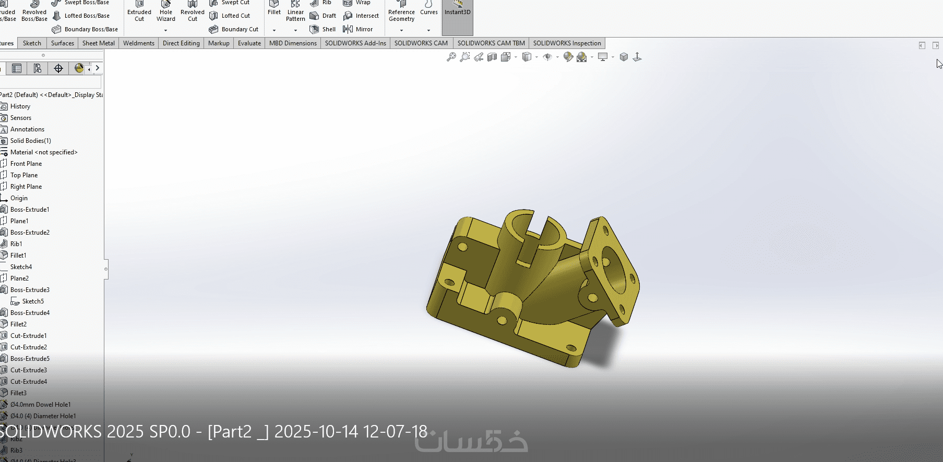Viewport: 943px width, 462px height.
Task: Switch to the SOLIDWORKS CAM tab
Action: pyautogui.click(x=421, y=43)
